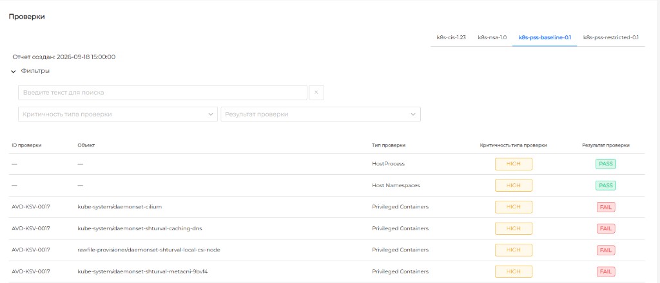Screen dimensions: 660x283
Task: Collapse the Фильтры section chevron
Action: click(14, 71)
